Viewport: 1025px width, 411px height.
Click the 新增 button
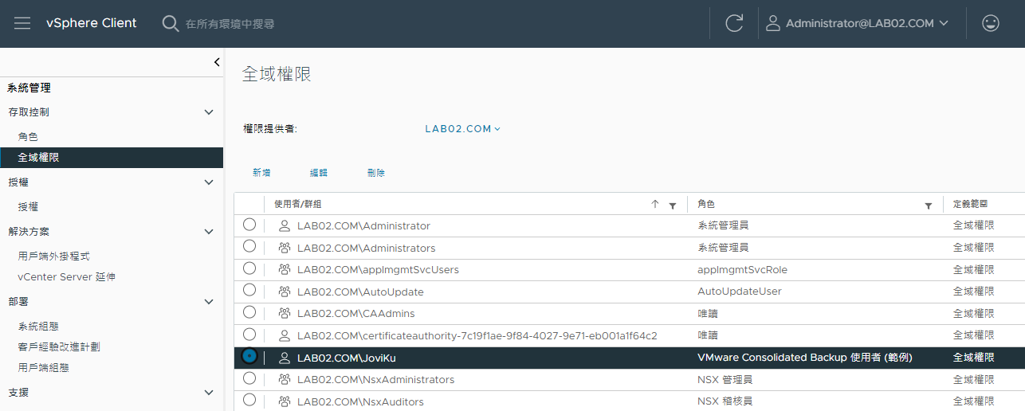pyautogui.click(x=261, y=173)
